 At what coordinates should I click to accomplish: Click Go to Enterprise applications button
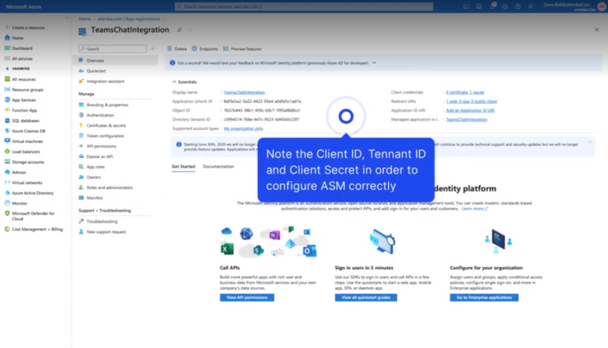pyautogui.click(x=484, y=297)
